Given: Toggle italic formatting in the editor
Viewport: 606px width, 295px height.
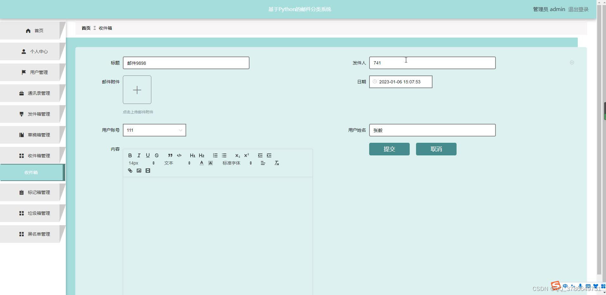Looking at the screenshot, I should 139,155.
